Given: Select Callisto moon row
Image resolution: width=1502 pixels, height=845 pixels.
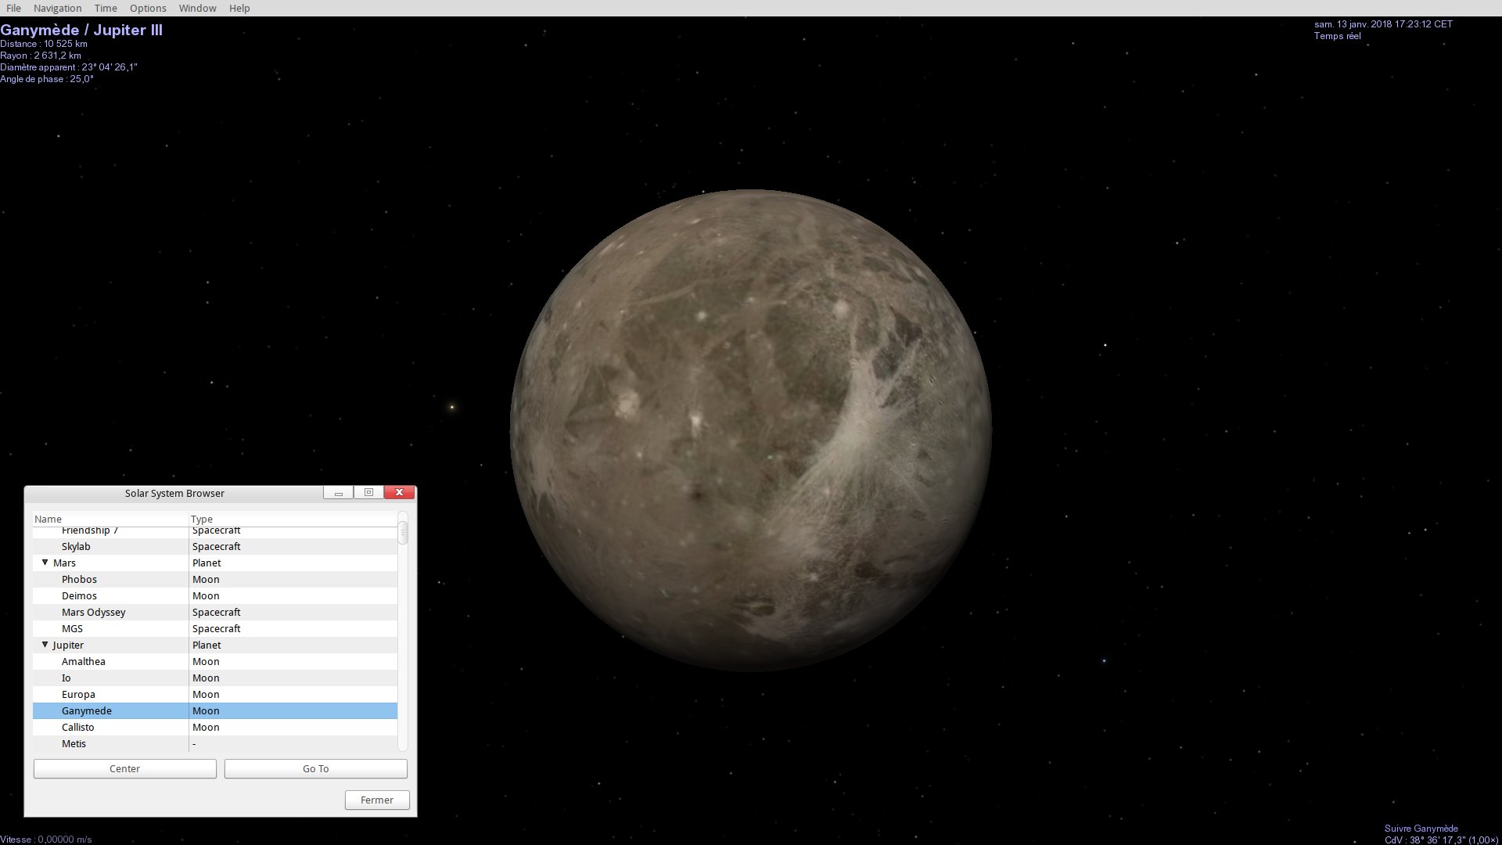Looking at the screenshot, I should click(77, 727).
